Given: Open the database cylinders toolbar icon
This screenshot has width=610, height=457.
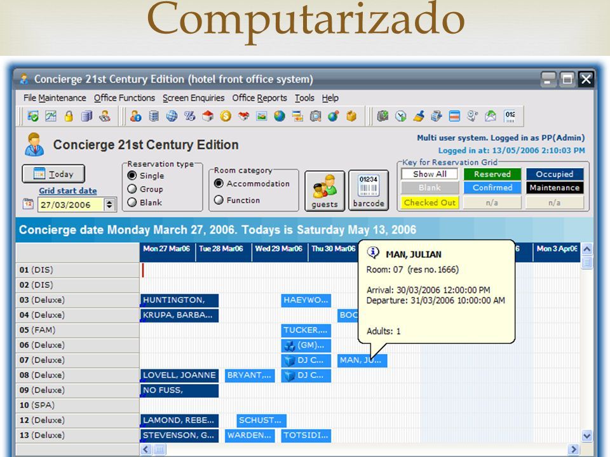Looking at the screenshot, I should coord(87,116).
